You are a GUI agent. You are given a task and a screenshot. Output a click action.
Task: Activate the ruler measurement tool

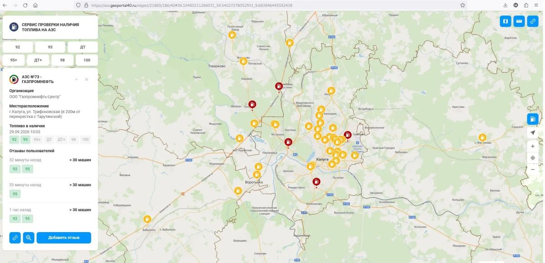(519, 21)
